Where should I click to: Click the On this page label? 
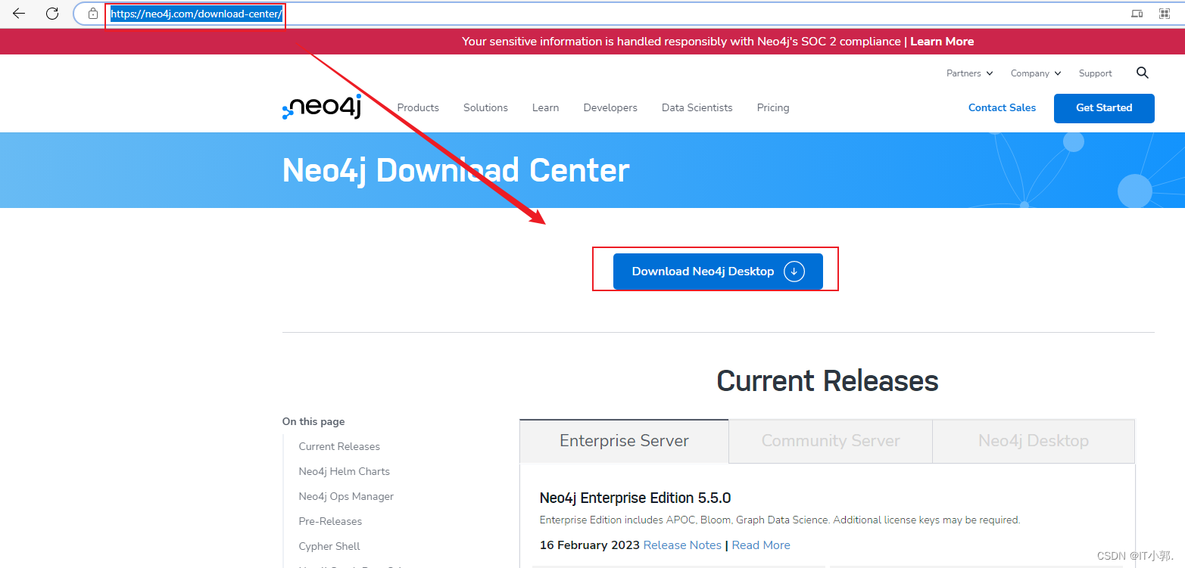coord(313,421)
